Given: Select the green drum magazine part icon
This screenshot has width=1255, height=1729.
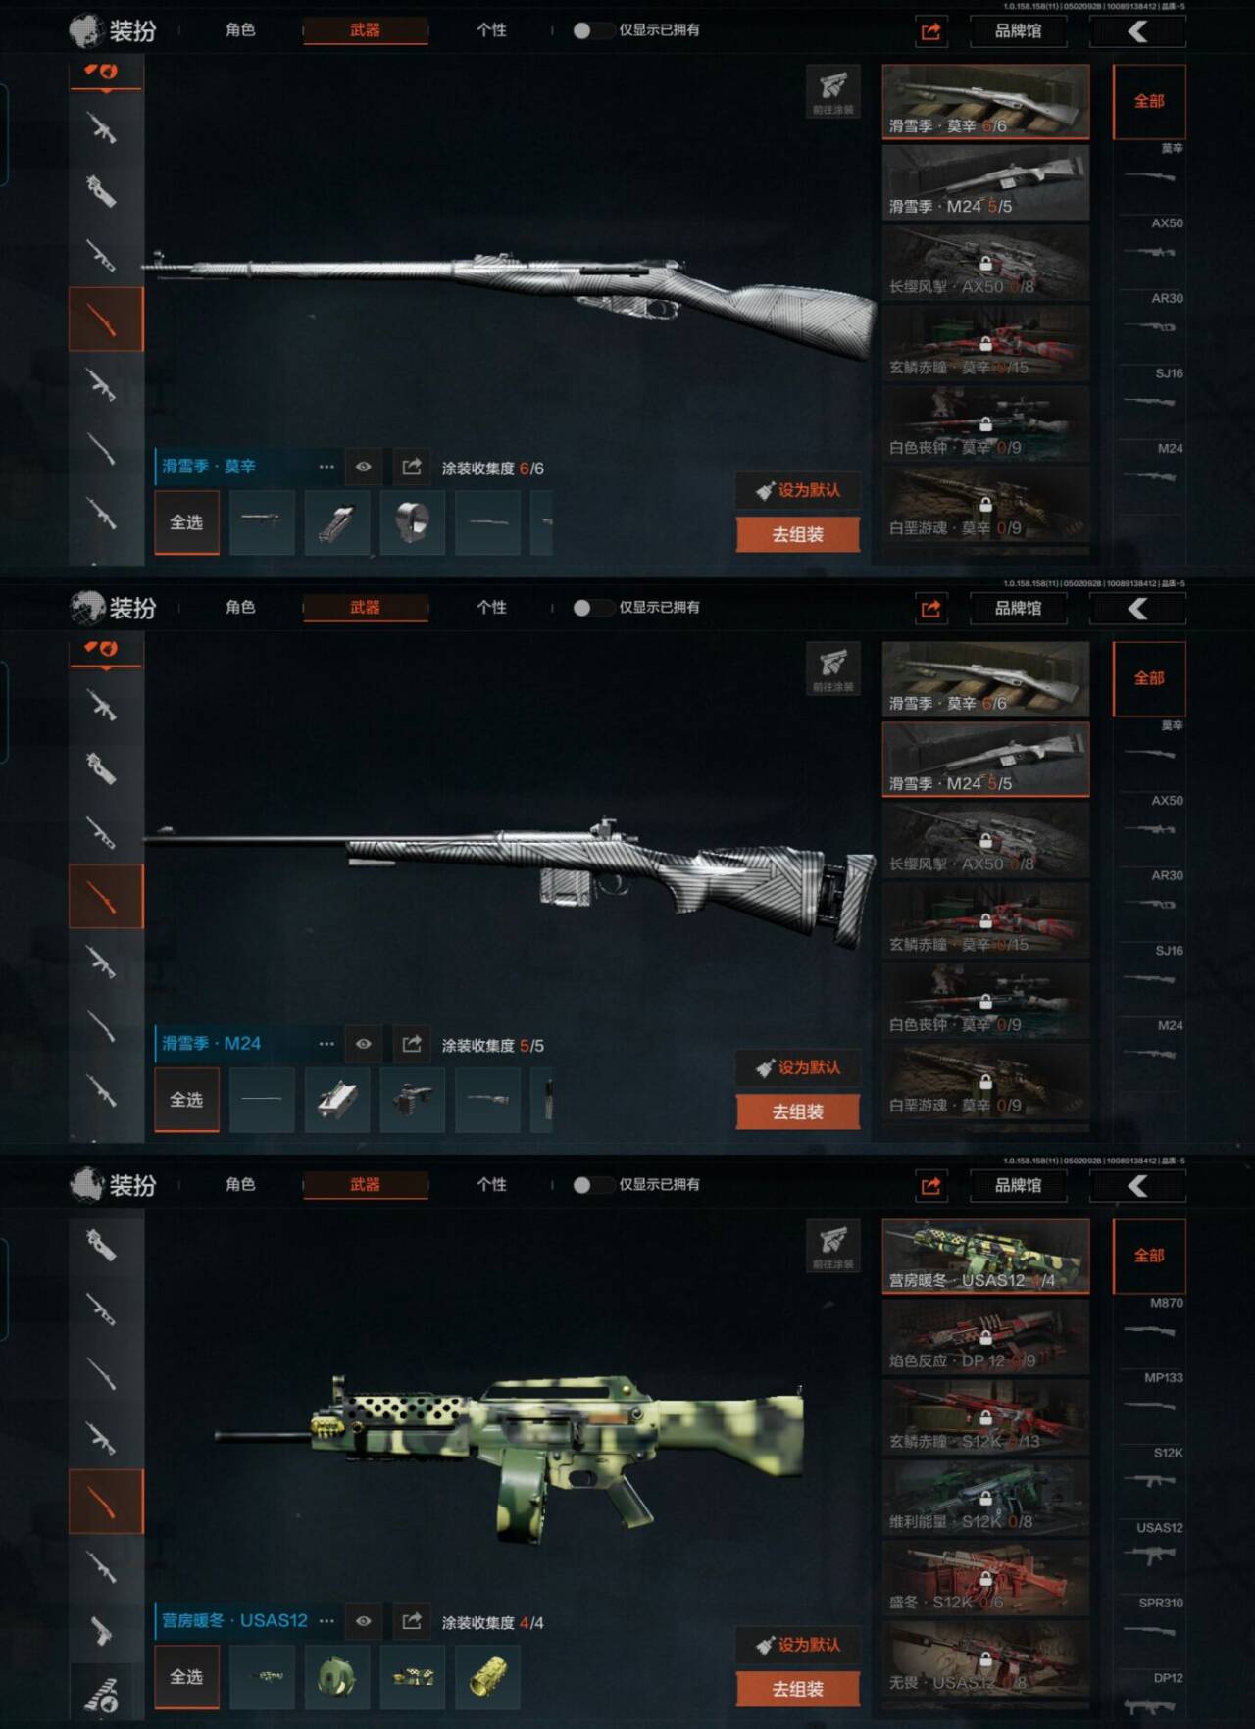Looking at the screenshot, I should coord(337,1677).
